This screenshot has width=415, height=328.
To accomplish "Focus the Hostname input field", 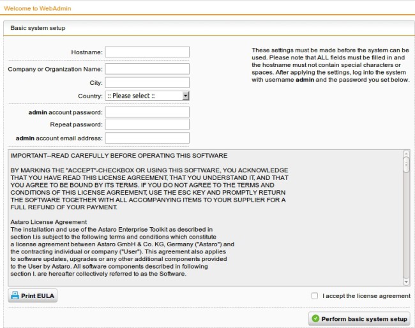I will [147, 52].
